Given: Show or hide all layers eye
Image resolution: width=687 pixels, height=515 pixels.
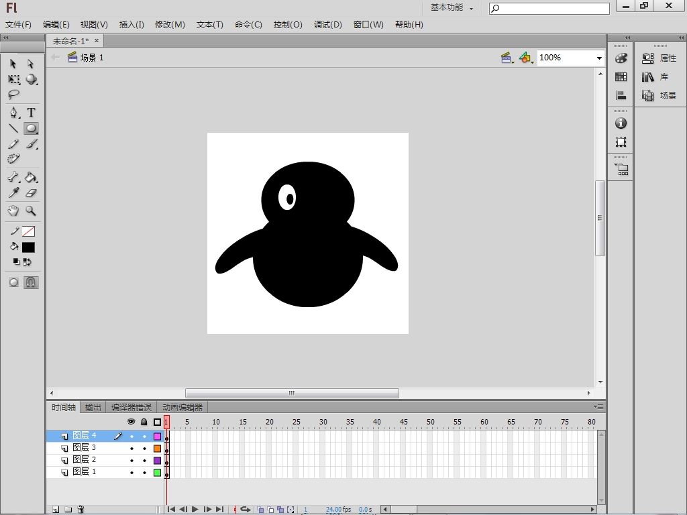Looking at the screenshot, I should (131, 422).
